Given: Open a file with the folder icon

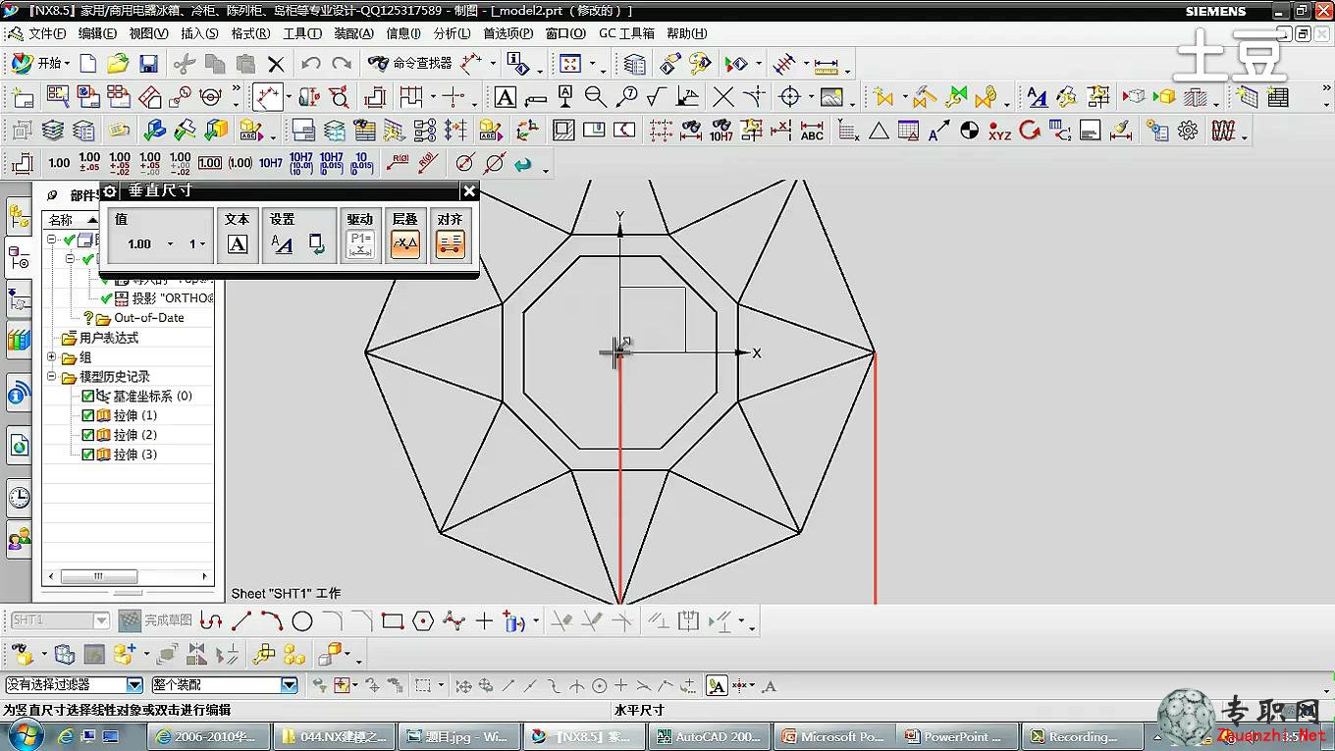Looking at the screenshot, I should tap(118, 64).
